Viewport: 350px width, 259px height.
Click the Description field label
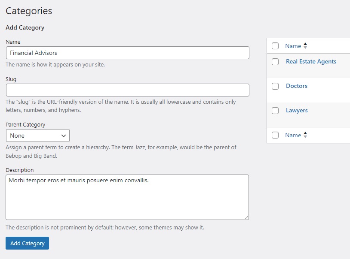19,170
